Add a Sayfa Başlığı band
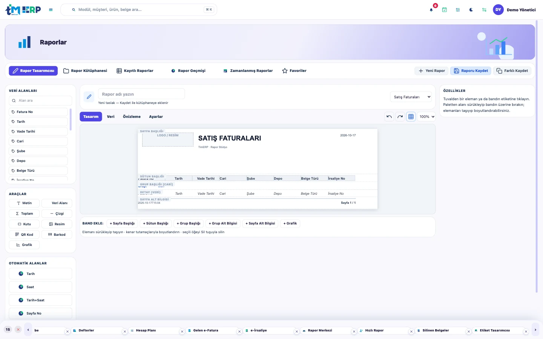543x339 pixels. click(x=122, y=223)
